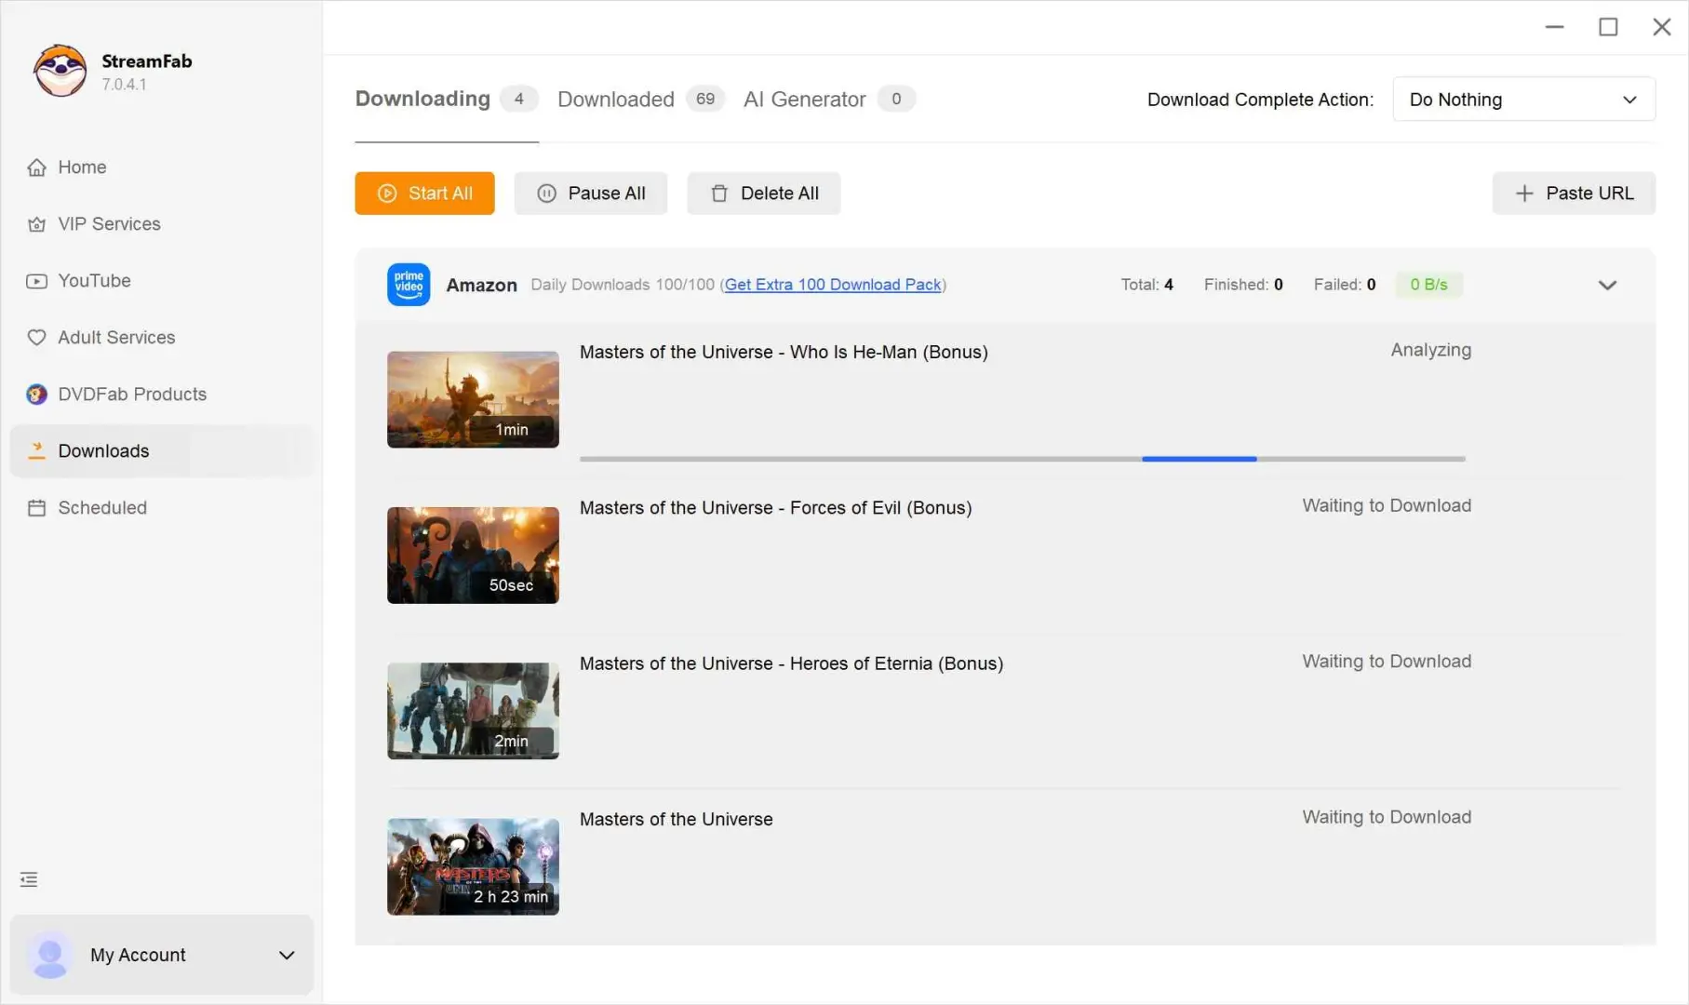Viewport: 1689px width, 1005px height.
Task: Click the VIP Services crown icon
Action: [36, 224]
